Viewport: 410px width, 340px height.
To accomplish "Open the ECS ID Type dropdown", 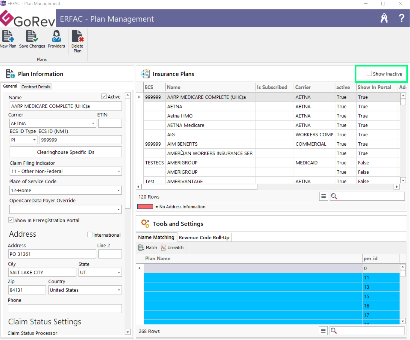I will tap(34, 140).
